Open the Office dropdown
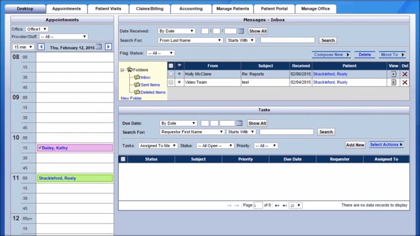Viewport: 420px width, 236px height. [37, 29]
